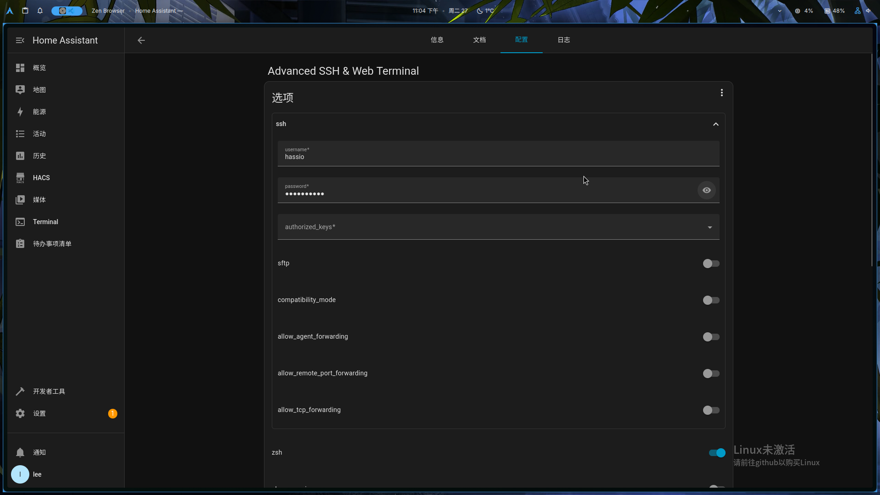
Task: Enable the sftp toggle
Action: 711,264
